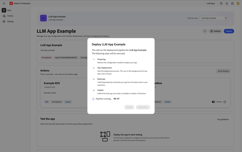
Task: Open the See guidelines link
Action: [223, 119]
